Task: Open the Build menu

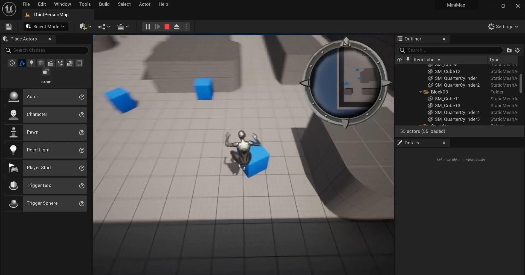Action: 104,4
